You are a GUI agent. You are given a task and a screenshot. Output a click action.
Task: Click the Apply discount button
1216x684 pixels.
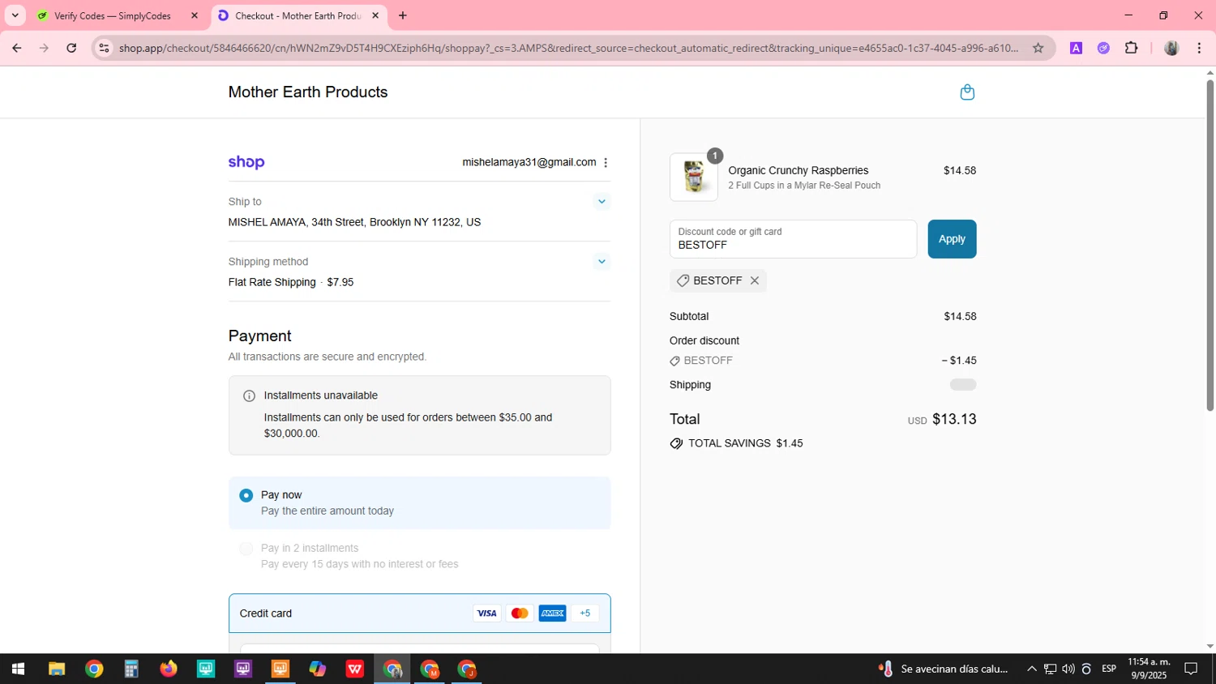point(952,239)
